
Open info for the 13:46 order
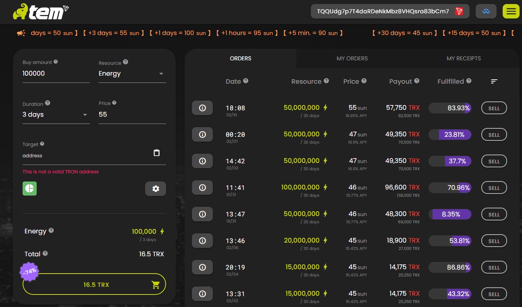202,241
